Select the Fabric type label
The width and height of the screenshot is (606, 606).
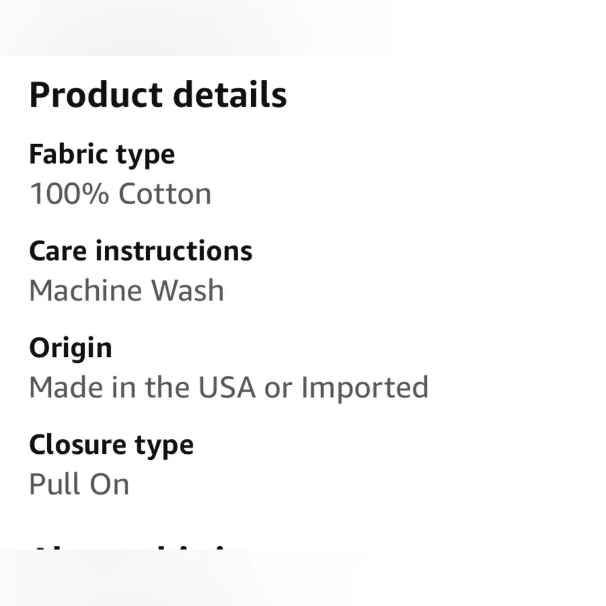tap(102, 155)
